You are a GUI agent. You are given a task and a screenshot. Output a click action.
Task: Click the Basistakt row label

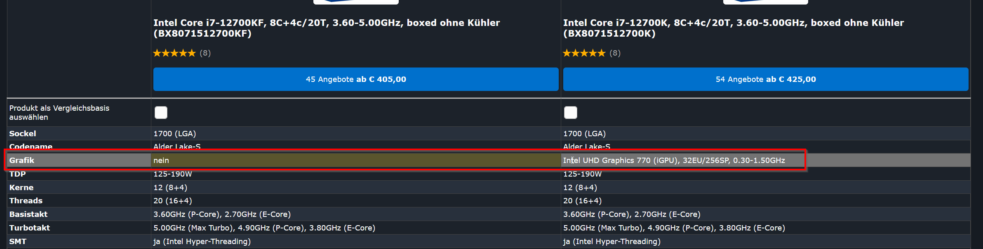(x=28, y=214)
